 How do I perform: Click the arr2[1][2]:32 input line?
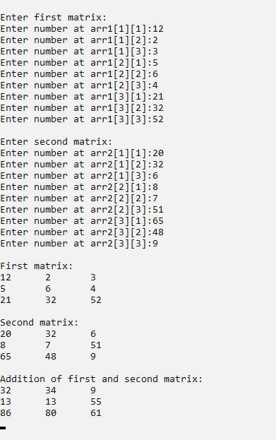click(x=82, y=165)
